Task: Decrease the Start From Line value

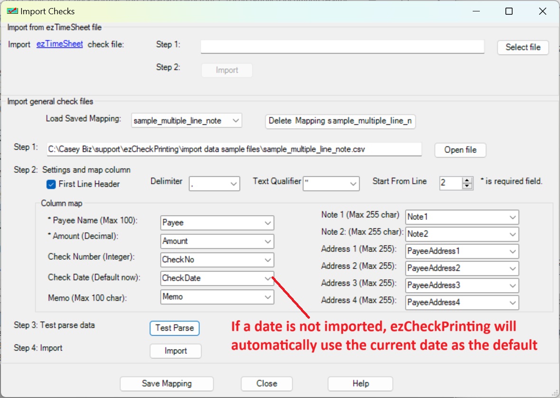Action: (467, 186)
